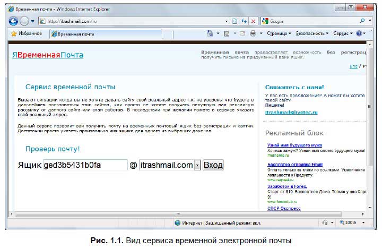The height and width of the screenshot is (249, 382).
Task: Expand the itrashmail.com domain dropdown
Action: click(197, 165)
